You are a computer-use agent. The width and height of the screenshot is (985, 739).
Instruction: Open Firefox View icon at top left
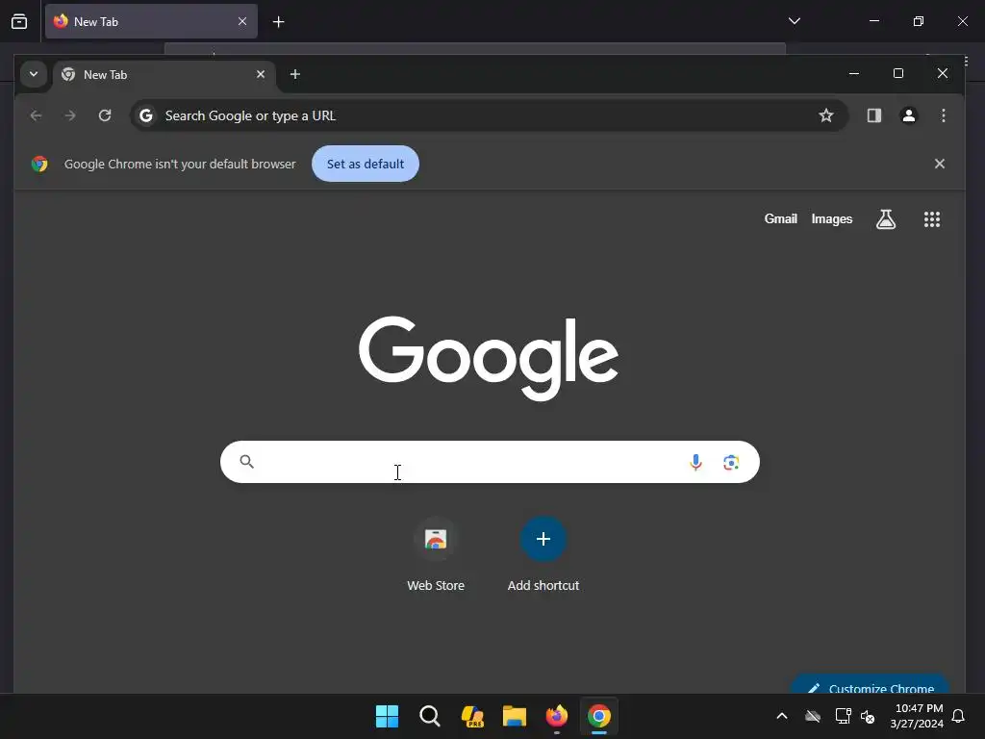coord(19,22)
